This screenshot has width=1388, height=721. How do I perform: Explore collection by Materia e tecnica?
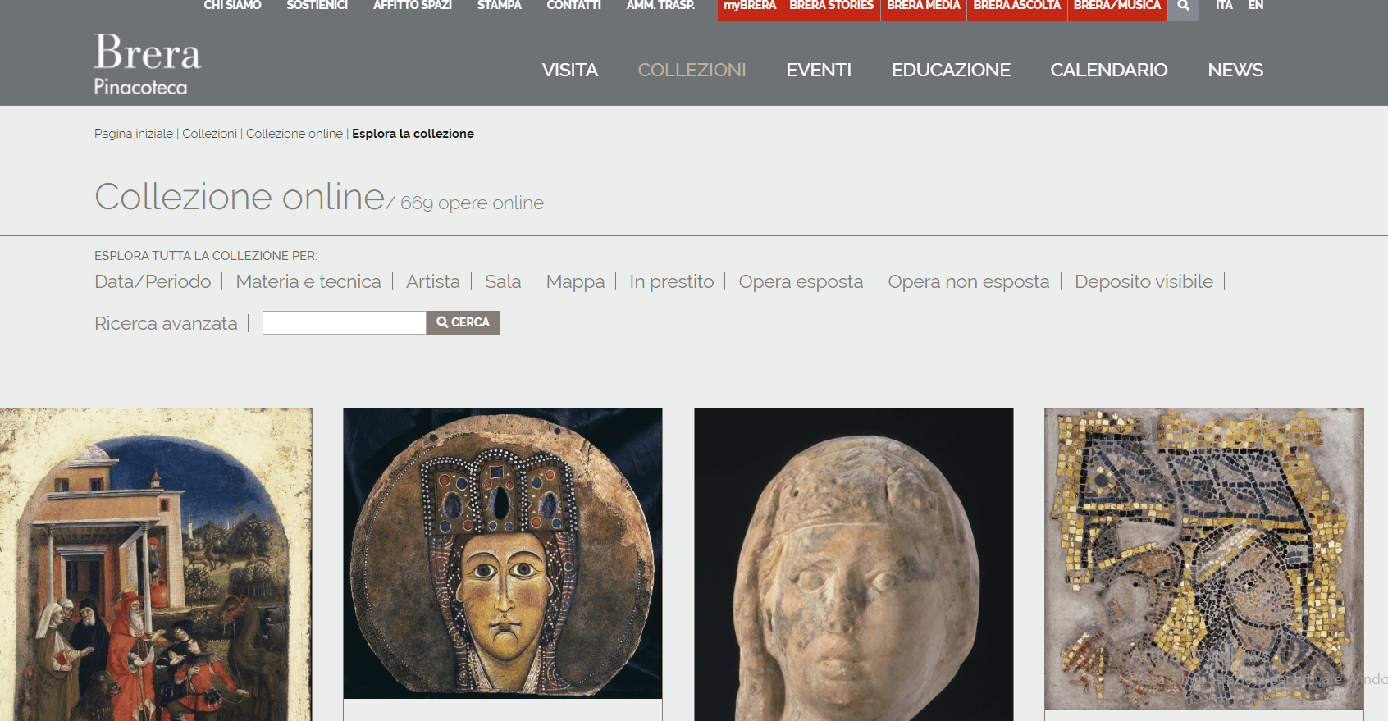coord(308,282)
